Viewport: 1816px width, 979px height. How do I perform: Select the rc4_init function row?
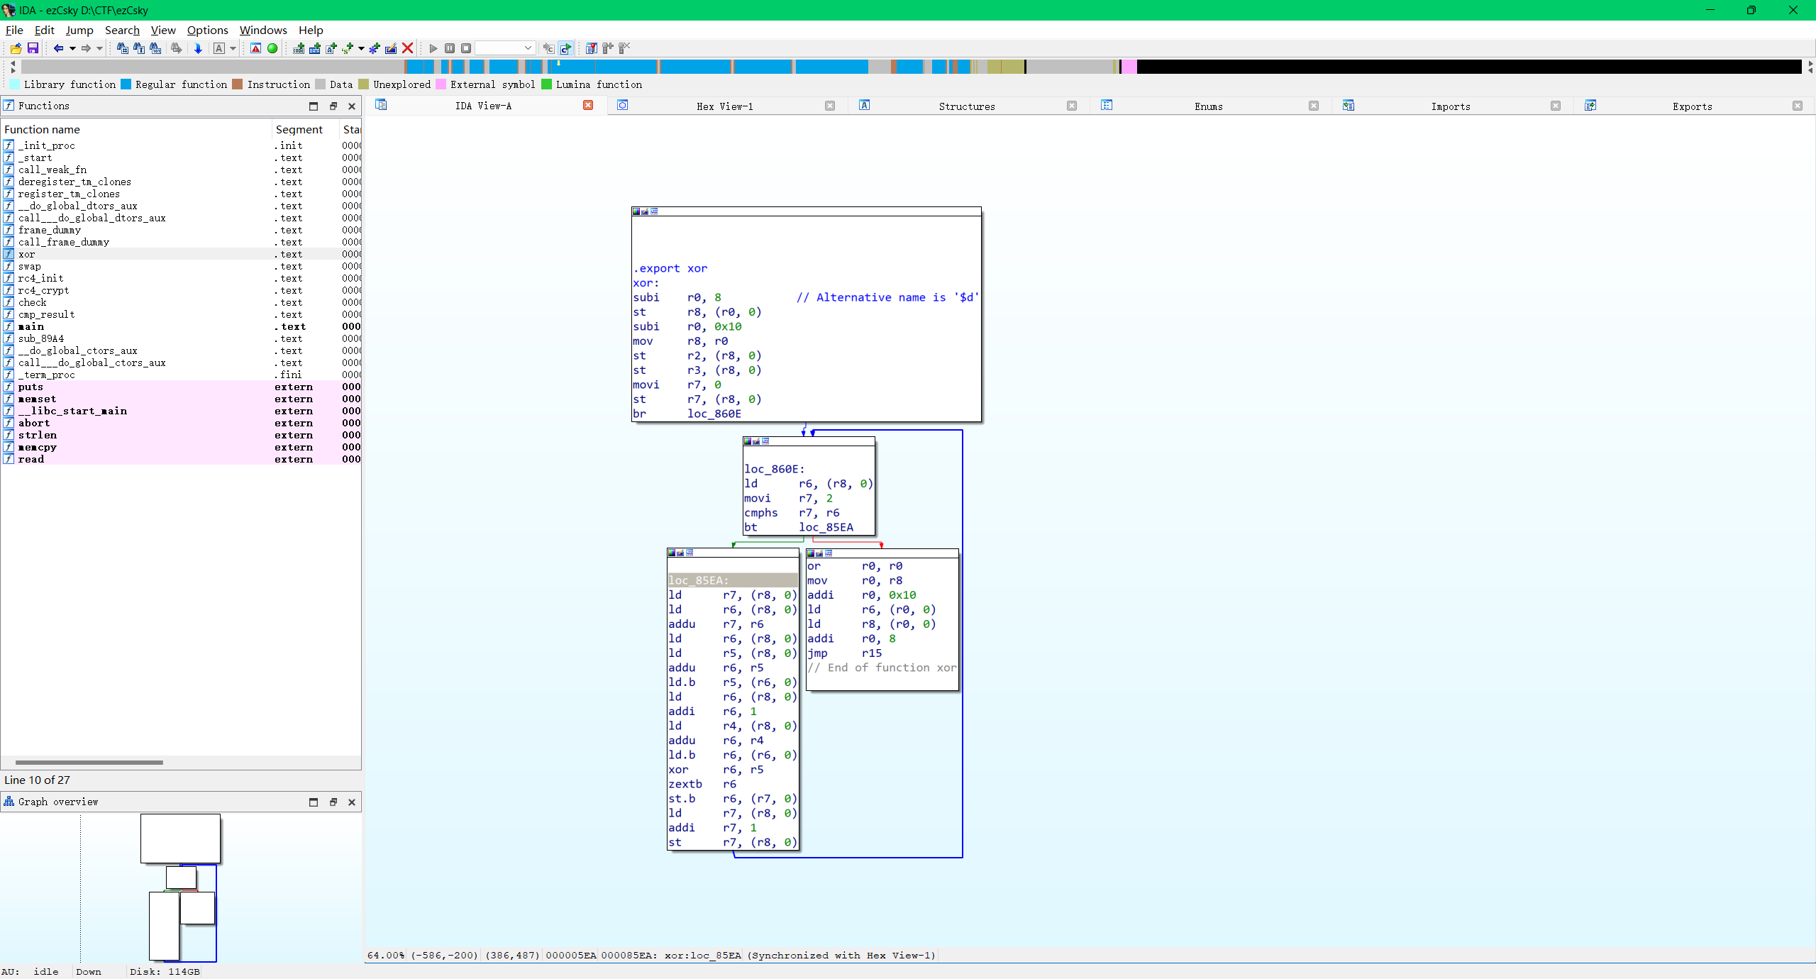pyautogui.click(x=181, y=278)
